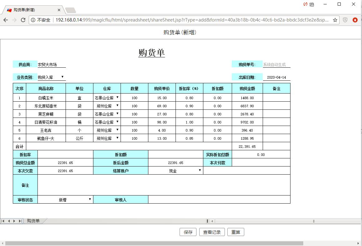Screen dimensions: 362x246
Task: Jump to first sheet with the leftmost navigation icon
Action: [x=4, y=221]
